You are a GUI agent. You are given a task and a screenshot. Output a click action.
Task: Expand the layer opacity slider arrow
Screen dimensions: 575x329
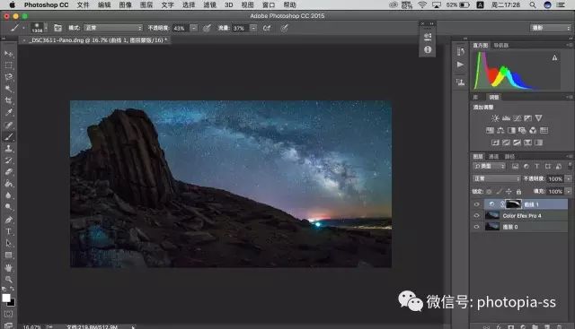(x=569, y=178)
